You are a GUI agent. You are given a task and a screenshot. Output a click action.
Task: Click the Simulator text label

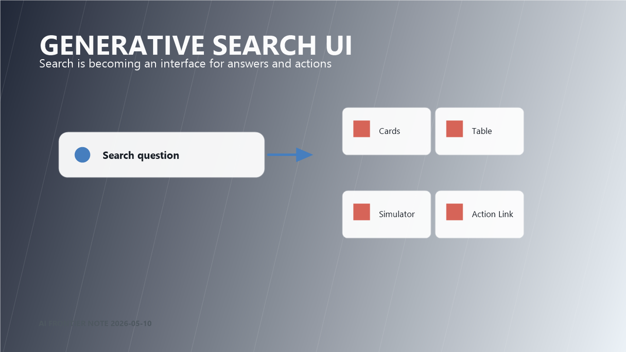397,215
